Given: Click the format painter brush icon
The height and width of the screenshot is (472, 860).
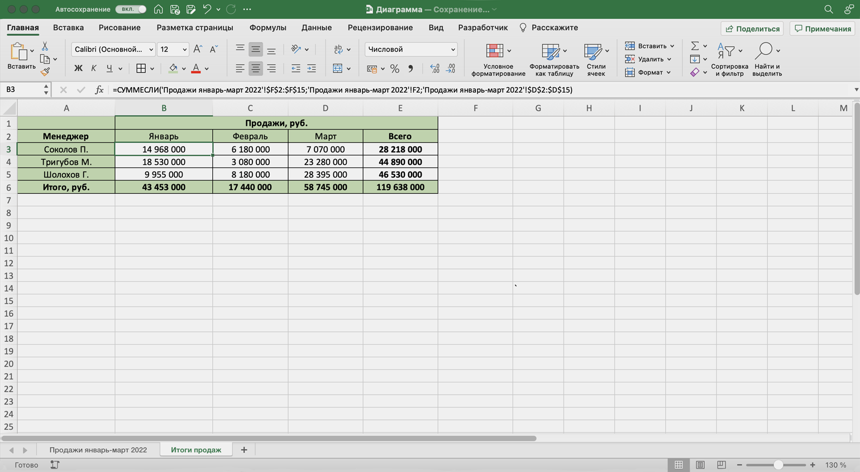Looking at the screenshot, I should coord(45,71).
